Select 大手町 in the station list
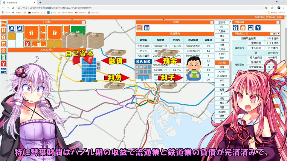287x161 pixels. (222, 72)
